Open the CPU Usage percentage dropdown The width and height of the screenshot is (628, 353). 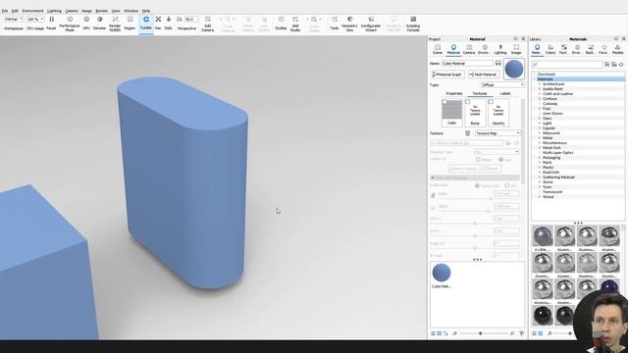(x=35, y=20)
